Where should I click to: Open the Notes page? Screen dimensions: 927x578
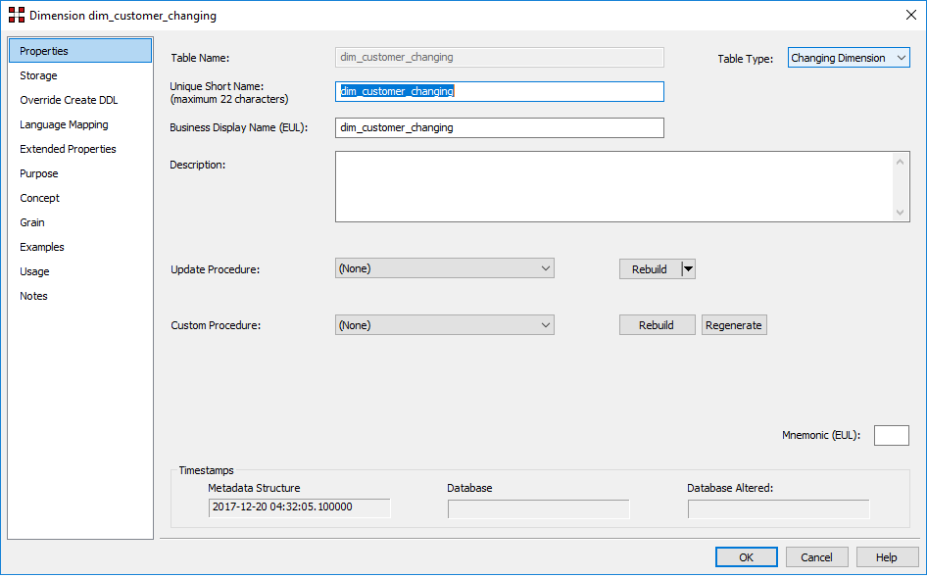[33, 296]
